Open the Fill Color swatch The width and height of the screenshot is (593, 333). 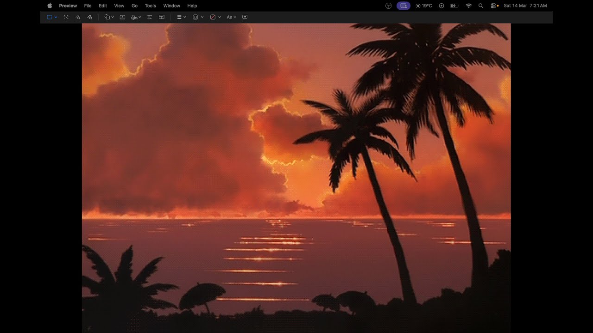[x=213, y=17]
